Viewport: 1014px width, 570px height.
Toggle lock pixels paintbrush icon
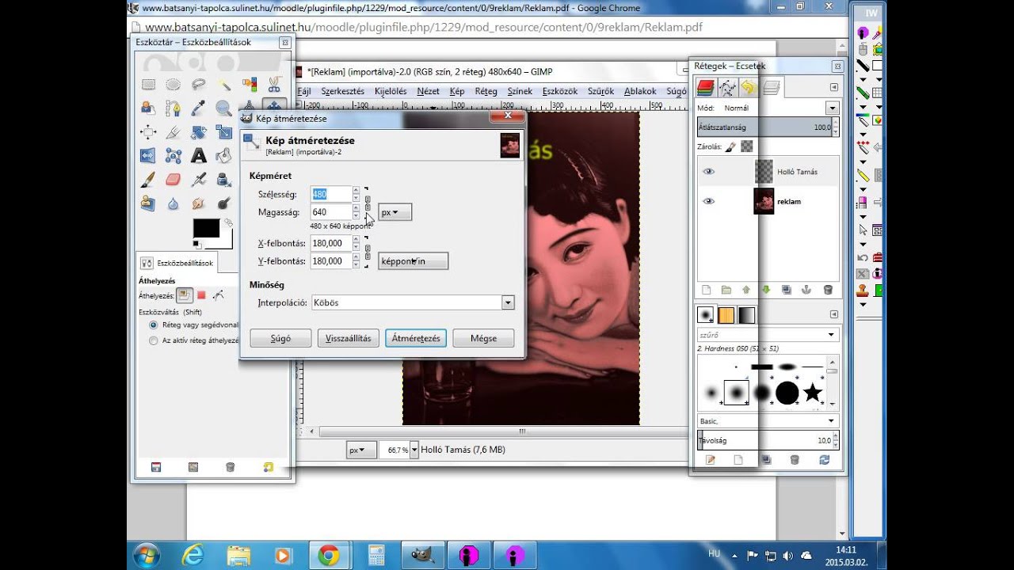coord(730,146)
